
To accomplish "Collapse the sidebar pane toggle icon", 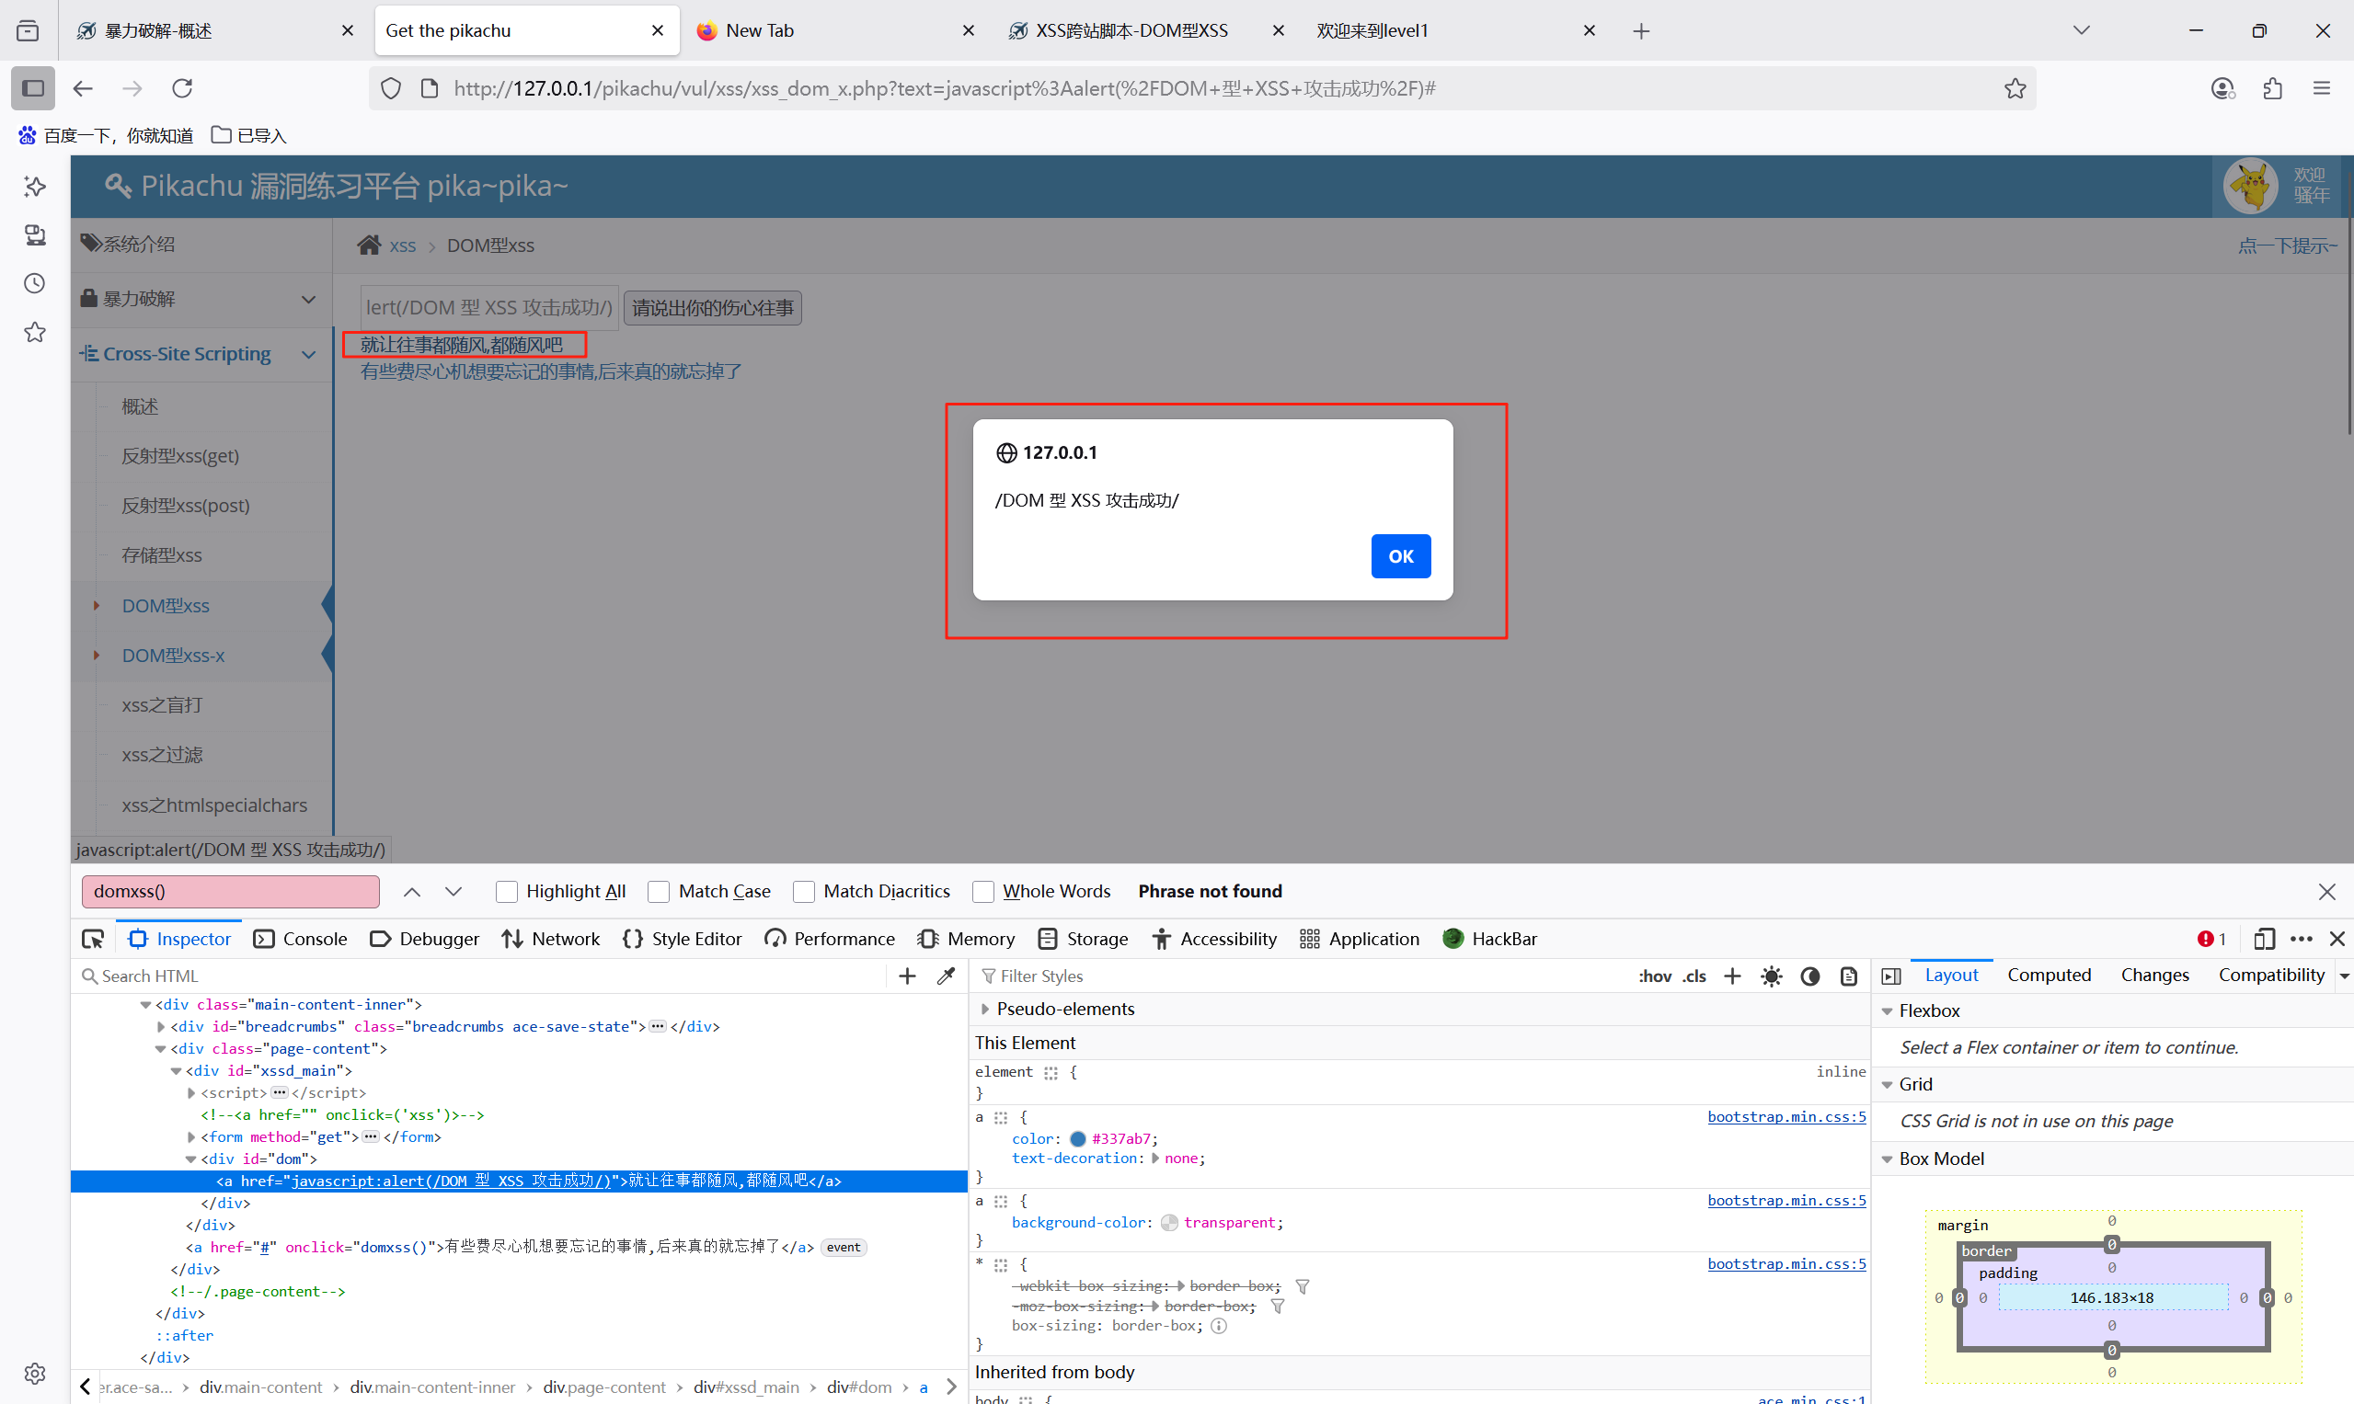I will coord(1891,976).
